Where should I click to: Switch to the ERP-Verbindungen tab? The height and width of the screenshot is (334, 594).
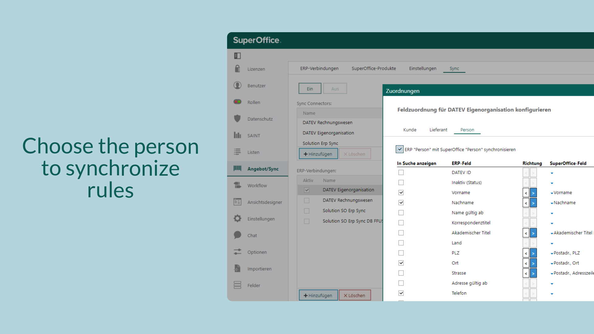tap(319, 68)
